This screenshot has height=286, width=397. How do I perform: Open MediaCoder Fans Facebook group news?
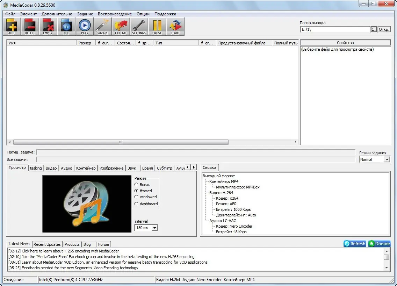(x=101, y=257)
